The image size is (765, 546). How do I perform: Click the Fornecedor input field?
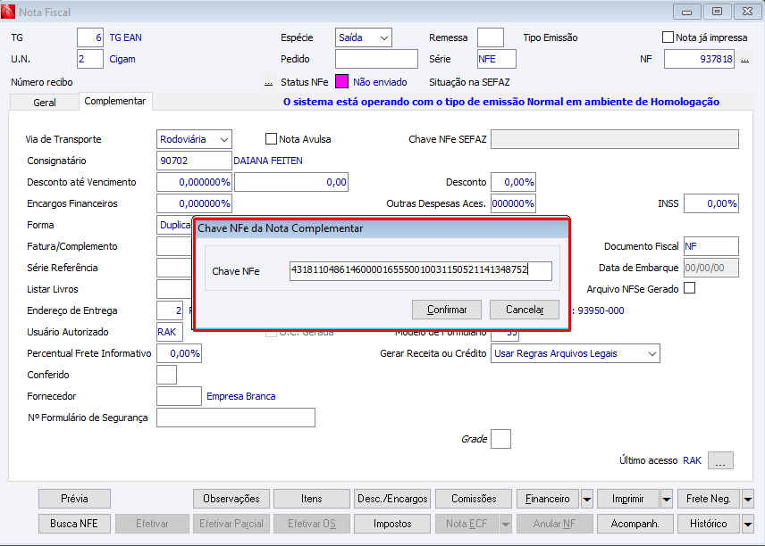coord(179,396)
